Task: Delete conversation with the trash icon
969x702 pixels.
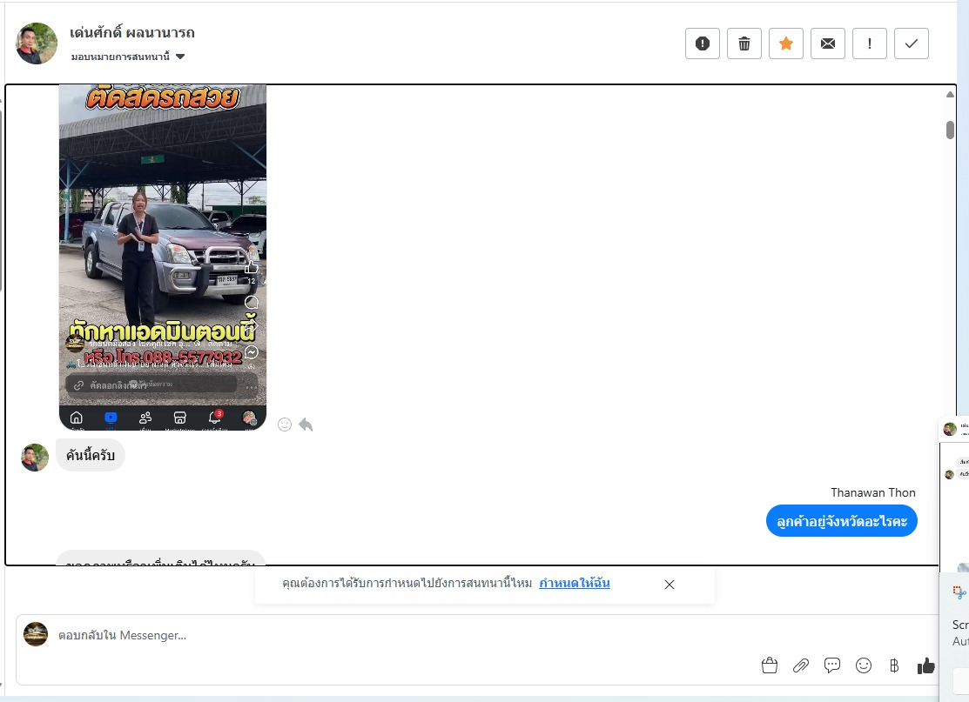Action: coord(744,43)
